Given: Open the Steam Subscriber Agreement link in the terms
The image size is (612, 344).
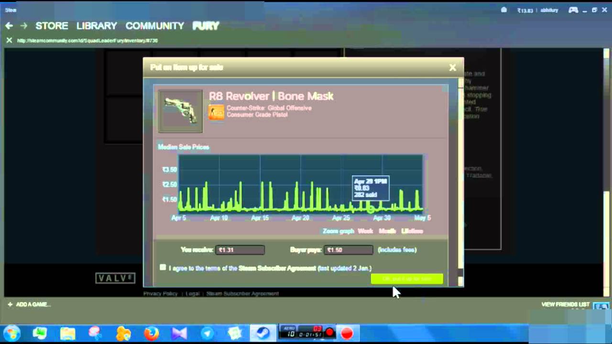Looking at the screenshot, I should click(x=277, y=269).
